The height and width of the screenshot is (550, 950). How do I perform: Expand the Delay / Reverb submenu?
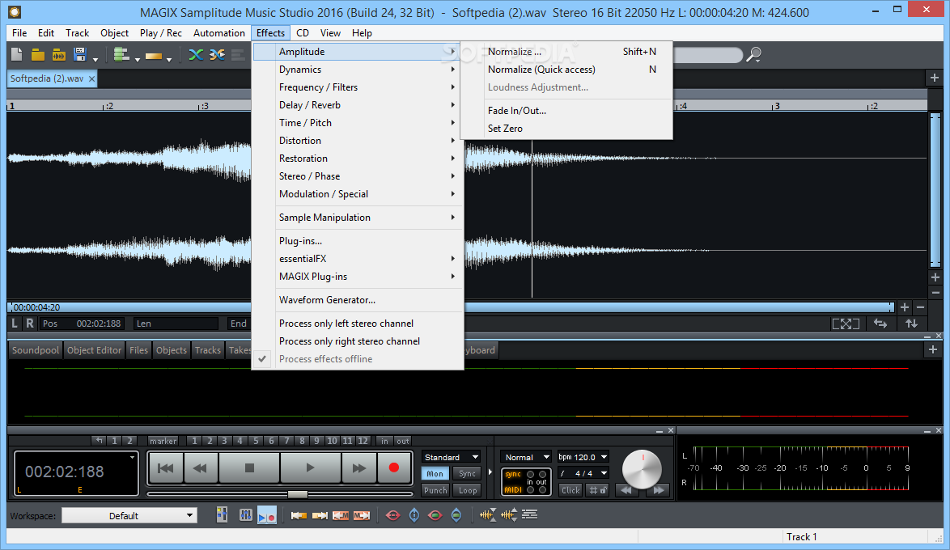(x=358, y=105)
